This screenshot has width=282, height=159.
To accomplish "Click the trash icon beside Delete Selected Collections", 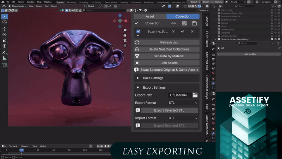I will 137,49.
